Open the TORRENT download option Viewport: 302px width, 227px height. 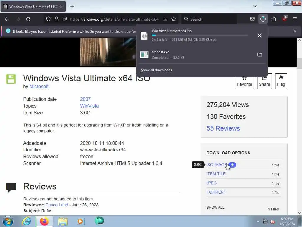tap(216, 192)
